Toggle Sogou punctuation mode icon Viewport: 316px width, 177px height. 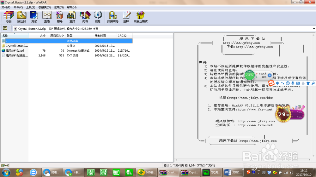[x=283, y=83]
